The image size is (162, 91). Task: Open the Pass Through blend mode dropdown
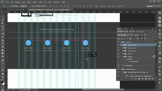point(125,35)
